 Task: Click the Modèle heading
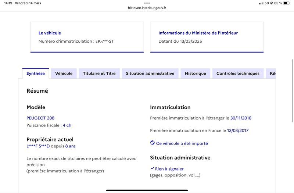(36, 107)
